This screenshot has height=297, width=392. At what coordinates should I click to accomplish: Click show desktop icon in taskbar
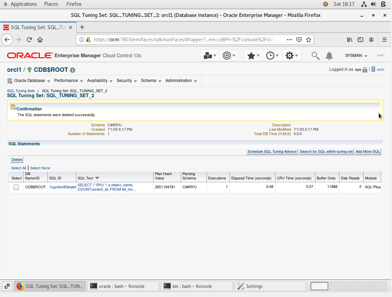point(7,286)
